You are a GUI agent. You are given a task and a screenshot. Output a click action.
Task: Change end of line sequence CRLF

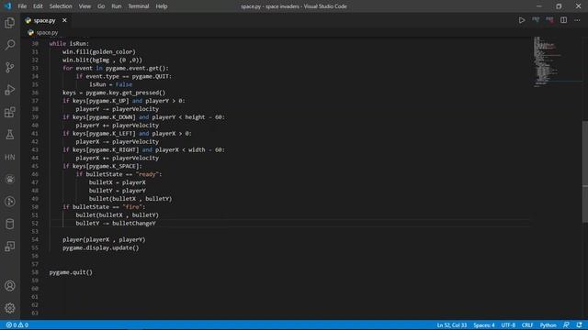coord(527,324)
